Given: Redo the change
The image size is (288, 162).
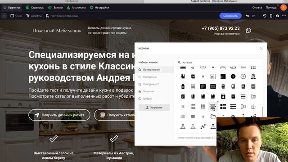Looking at the screenshot, I should (254, 16).
